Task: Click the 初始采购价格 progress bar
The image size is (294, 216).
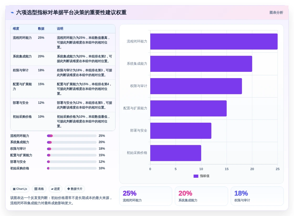Action: (72, 168)
